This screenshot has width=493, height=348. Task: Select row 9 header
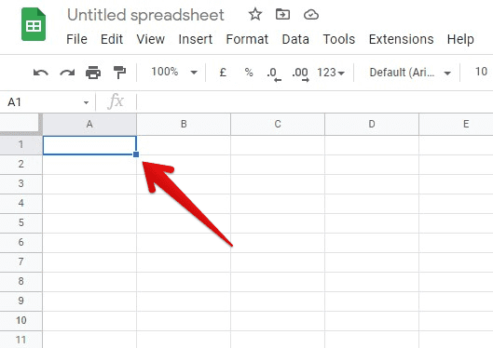(21, 301)
